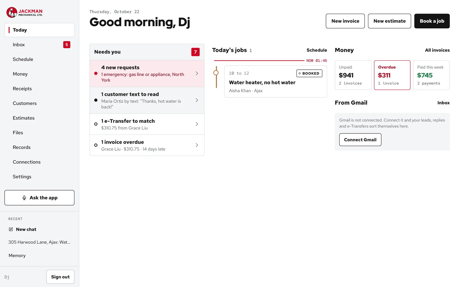Click the New invoice button
Image resolution: width=460 pixels, height=287 pixels.
click(x=345, y=21)
